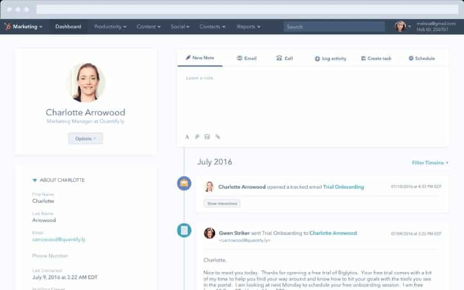Click the carrowood@quantify.ly email link
This screenshot has width=464, height=290.
pos(59,240)
